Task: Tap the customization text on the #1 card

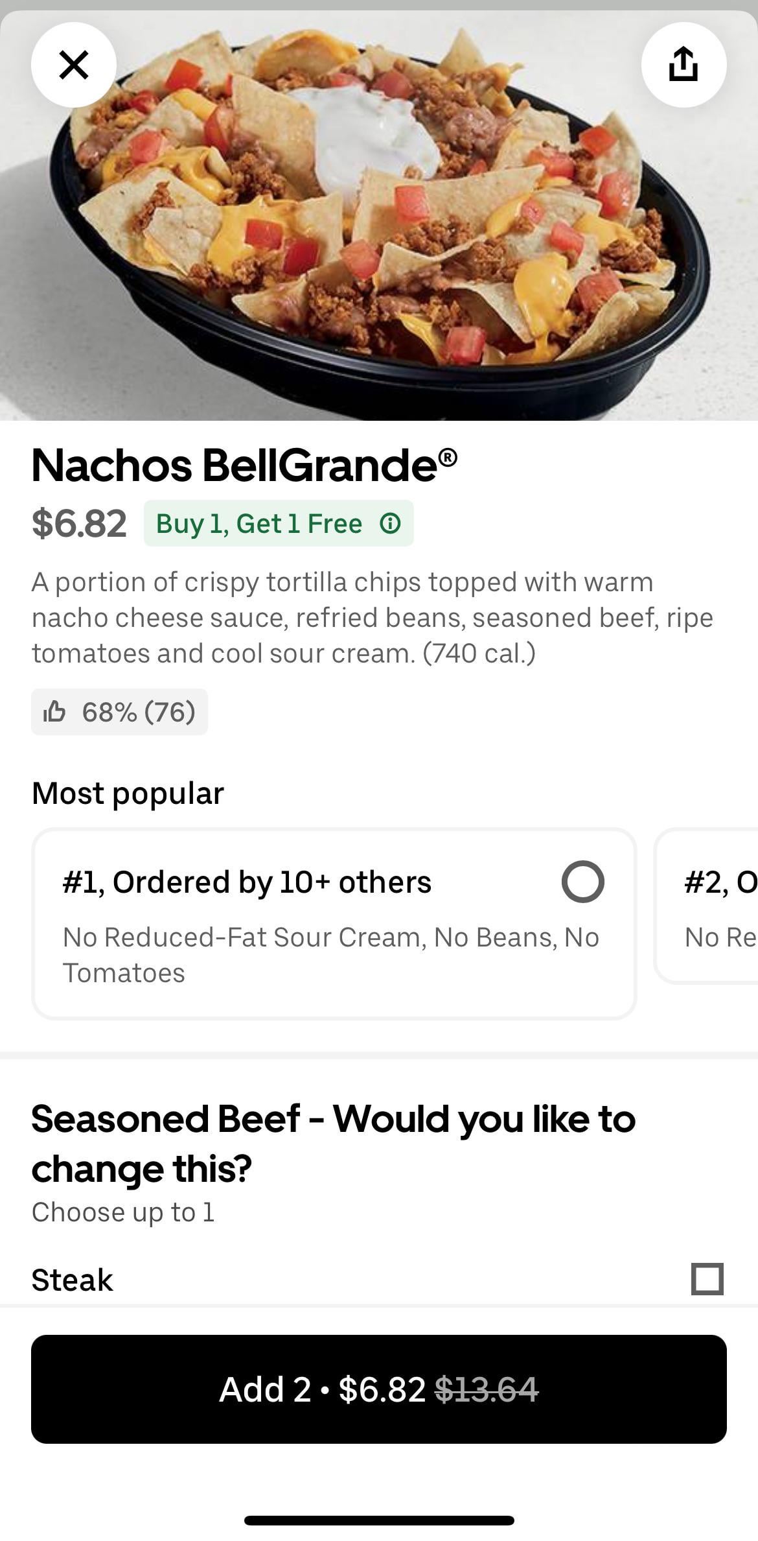Action: [x=330, y=955]
